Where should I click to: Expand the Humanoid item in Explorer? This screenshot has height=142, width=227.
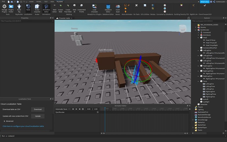point(198,33)
